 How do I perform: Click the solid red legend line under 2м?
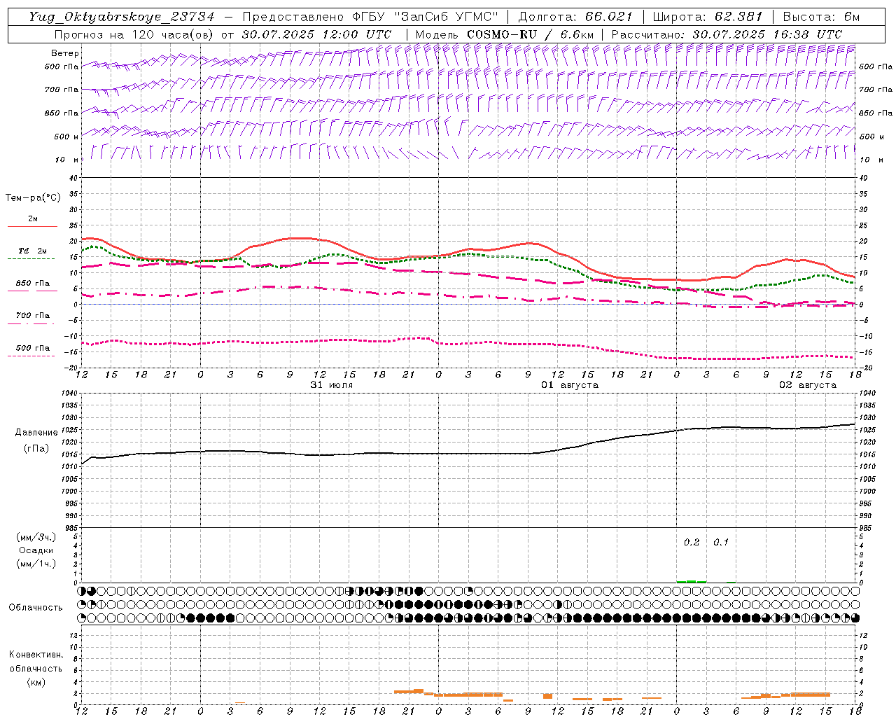(x=32, y=227)
